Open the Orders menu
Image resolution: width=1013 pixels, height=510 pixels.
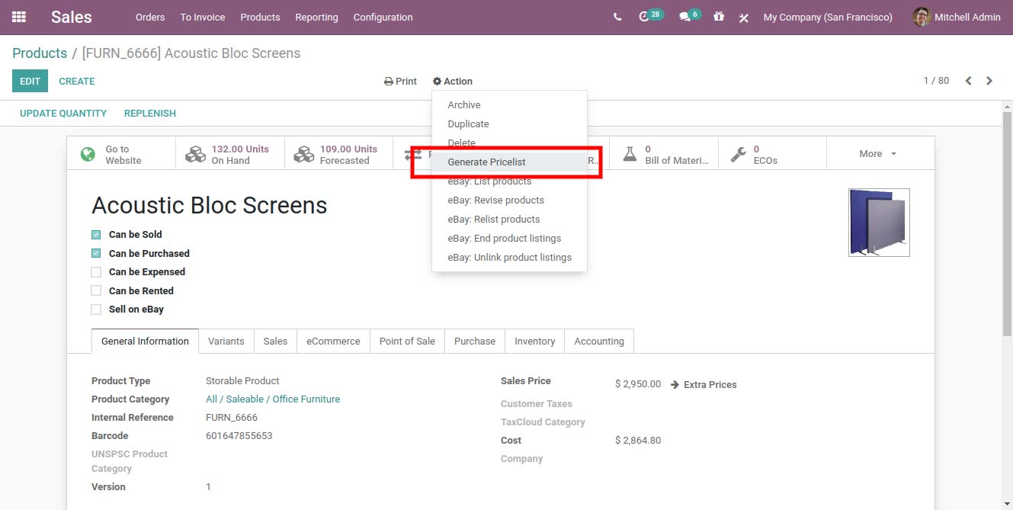coord(150,17)
